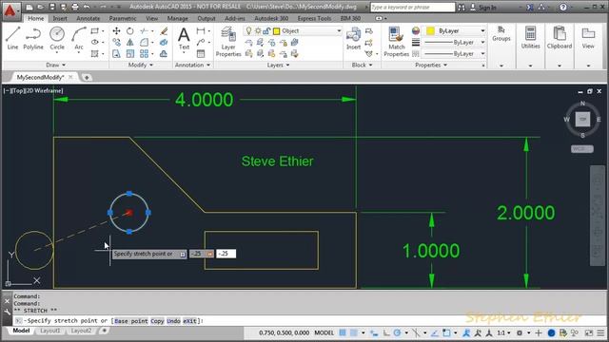Switch to the Insert ribbon tab
Image resolution: width=609 pixels, height=342 pixels.
coord(60,19)
